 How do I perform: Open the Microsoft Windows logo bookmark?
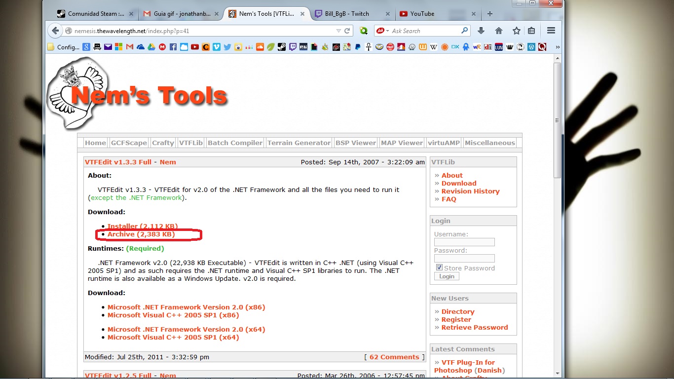coord(119,47)
